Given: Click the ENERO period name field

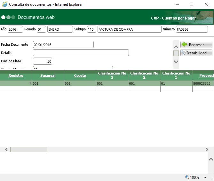Looking at the screenshot, I should coord(60,29).
